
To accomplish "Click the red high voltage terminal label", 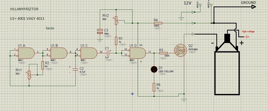I will [248, 31].
